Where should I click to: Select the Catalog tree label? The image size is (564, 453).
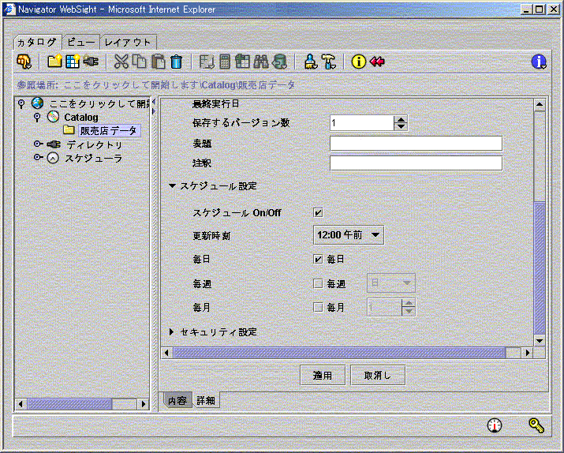point(81,118)
